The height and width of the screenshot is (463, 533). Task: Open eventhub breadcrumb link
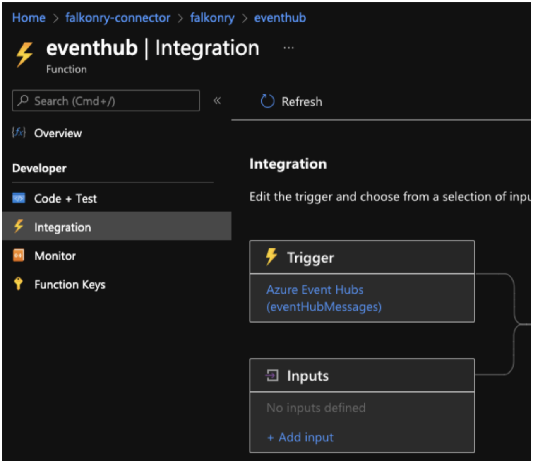[280, 18]
